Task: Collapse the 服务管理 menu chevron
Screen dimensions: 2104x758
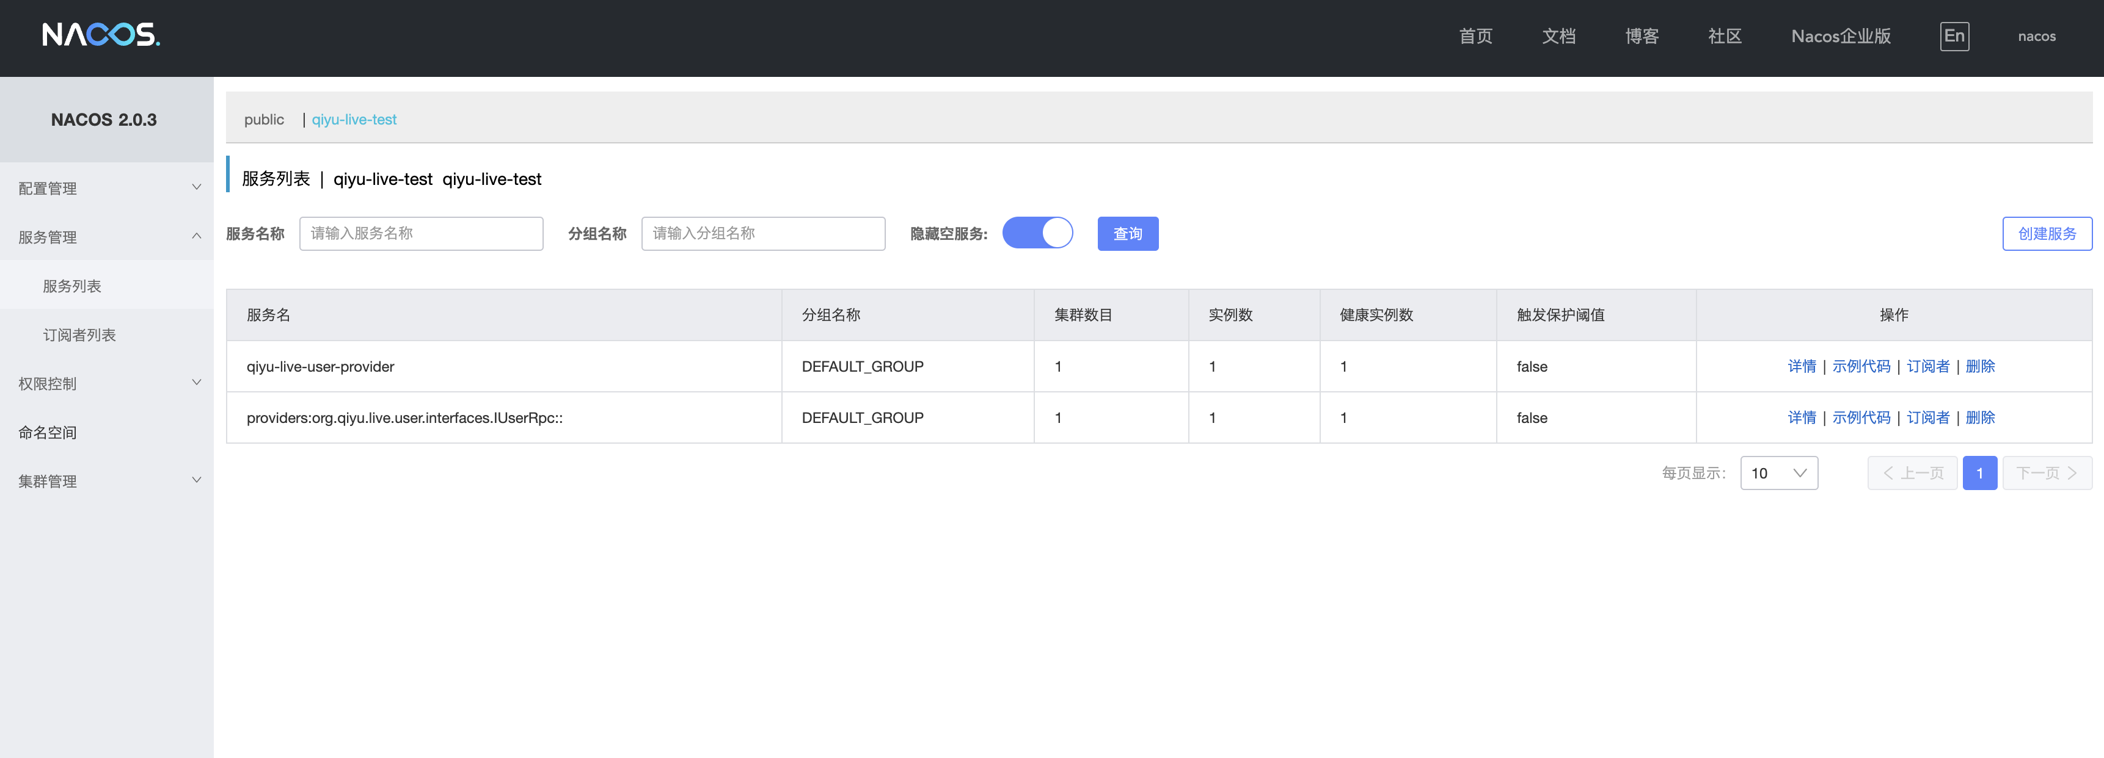Action: click(196, 237)
